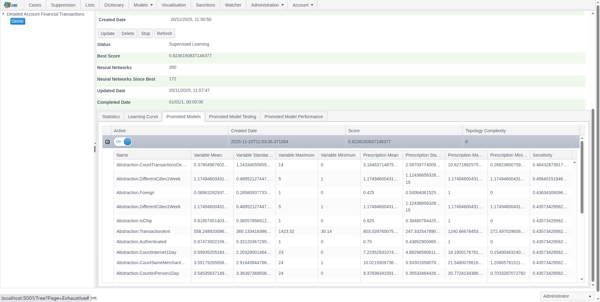Click the inner grid scroll-down arrow
The height and width of the screenshot is (302, 600).
tap(582, 279)
